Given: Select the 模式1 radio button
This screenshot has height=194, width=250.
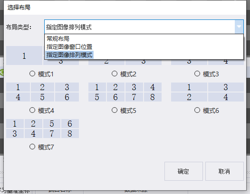Looking at the screenshot, I should (32, 74).
